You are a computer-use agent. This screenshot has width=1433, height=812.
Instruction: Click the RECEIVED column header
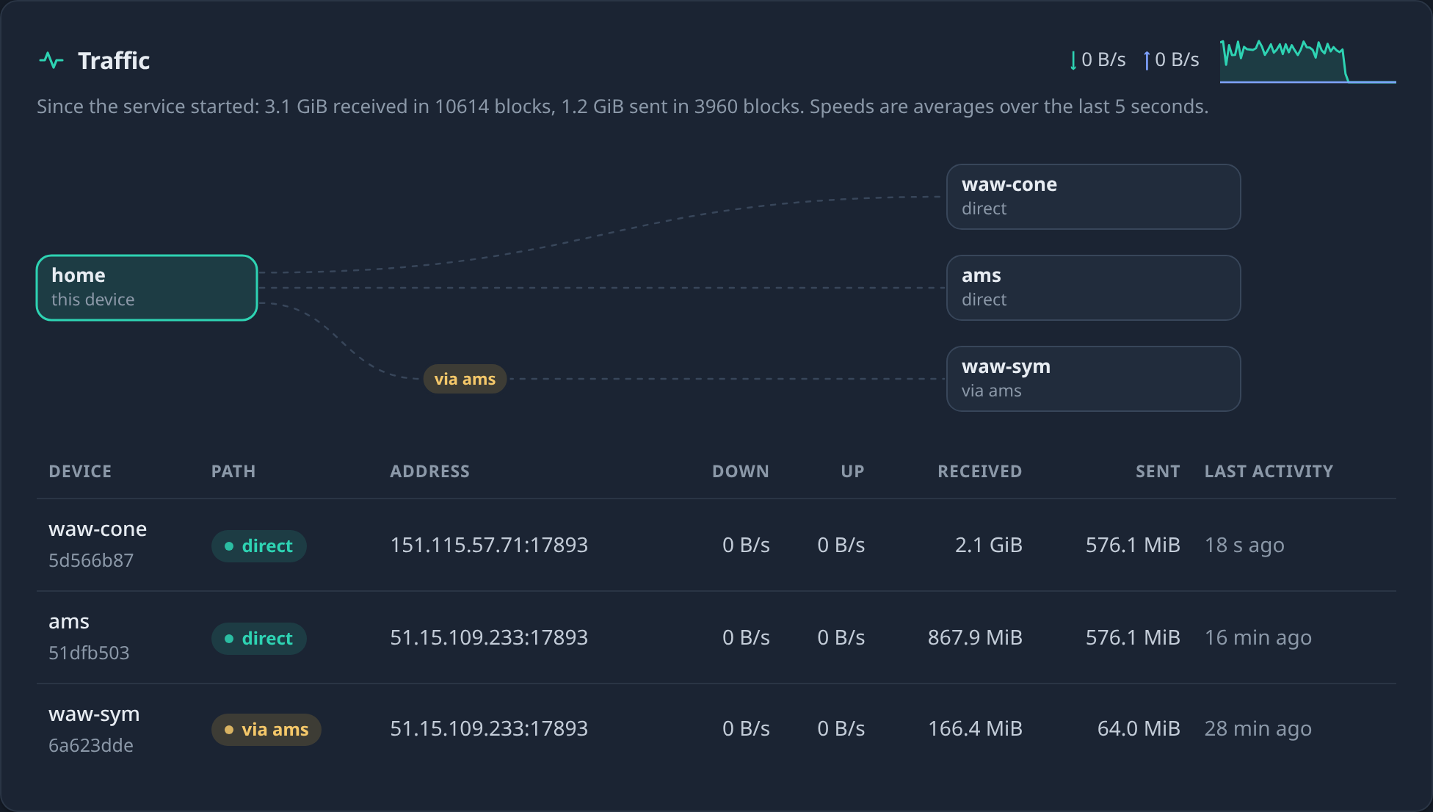coord(979,471)
